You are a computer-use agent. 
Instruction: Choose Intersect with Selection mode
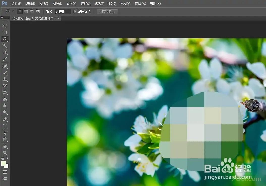tap(38, 11)
